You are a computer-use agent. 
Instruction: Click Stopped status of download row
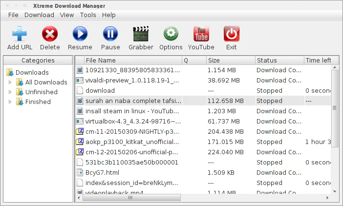(x=269, y=90)
